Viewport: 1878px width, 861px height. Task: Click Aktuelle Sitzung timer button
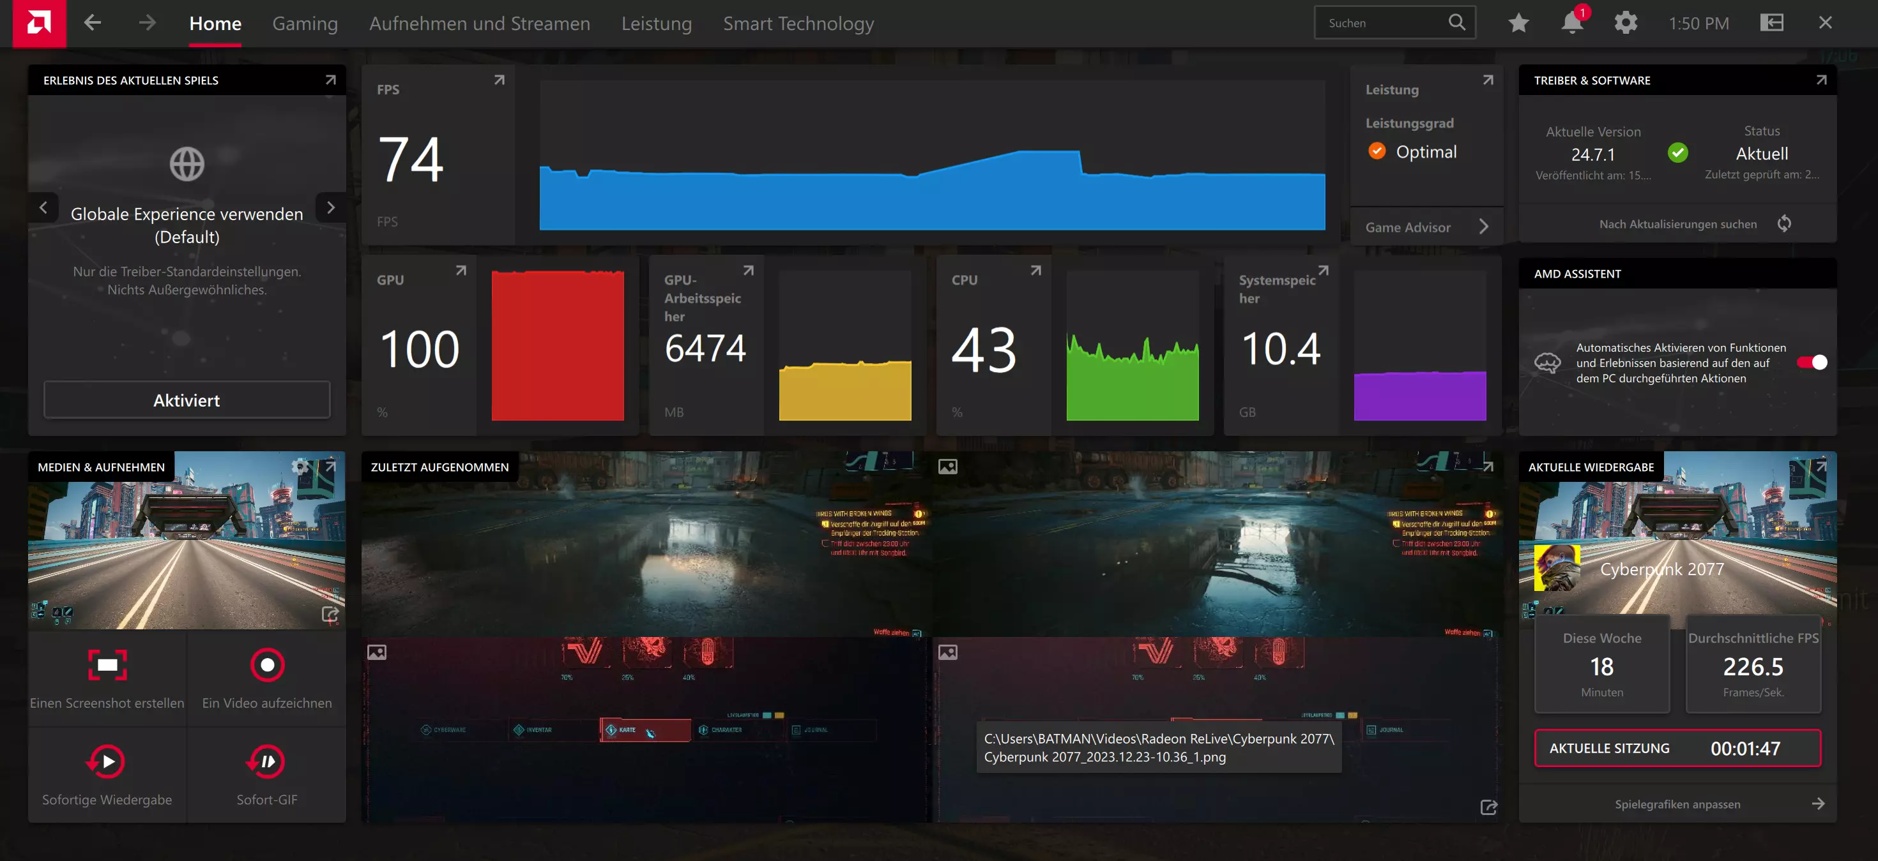pos(1677,748)
